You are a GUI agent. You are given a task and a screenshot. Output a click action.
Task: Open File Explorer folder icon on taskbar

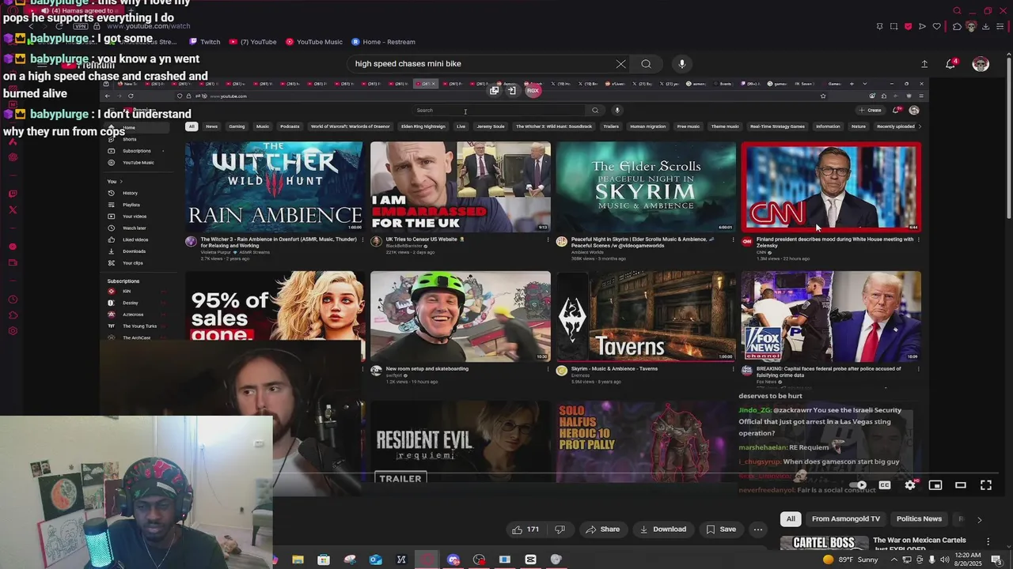pos(298,560)
